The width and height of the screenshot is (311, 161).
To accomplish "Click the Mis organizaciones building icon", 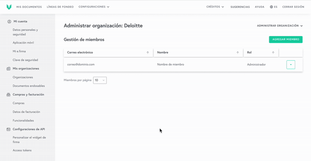I will (8, 69).
